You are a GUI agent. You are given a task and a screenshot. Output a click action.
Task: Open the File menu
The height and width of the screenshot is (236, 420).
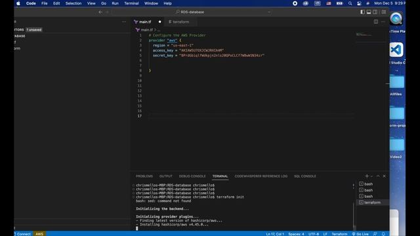(44, 3)
